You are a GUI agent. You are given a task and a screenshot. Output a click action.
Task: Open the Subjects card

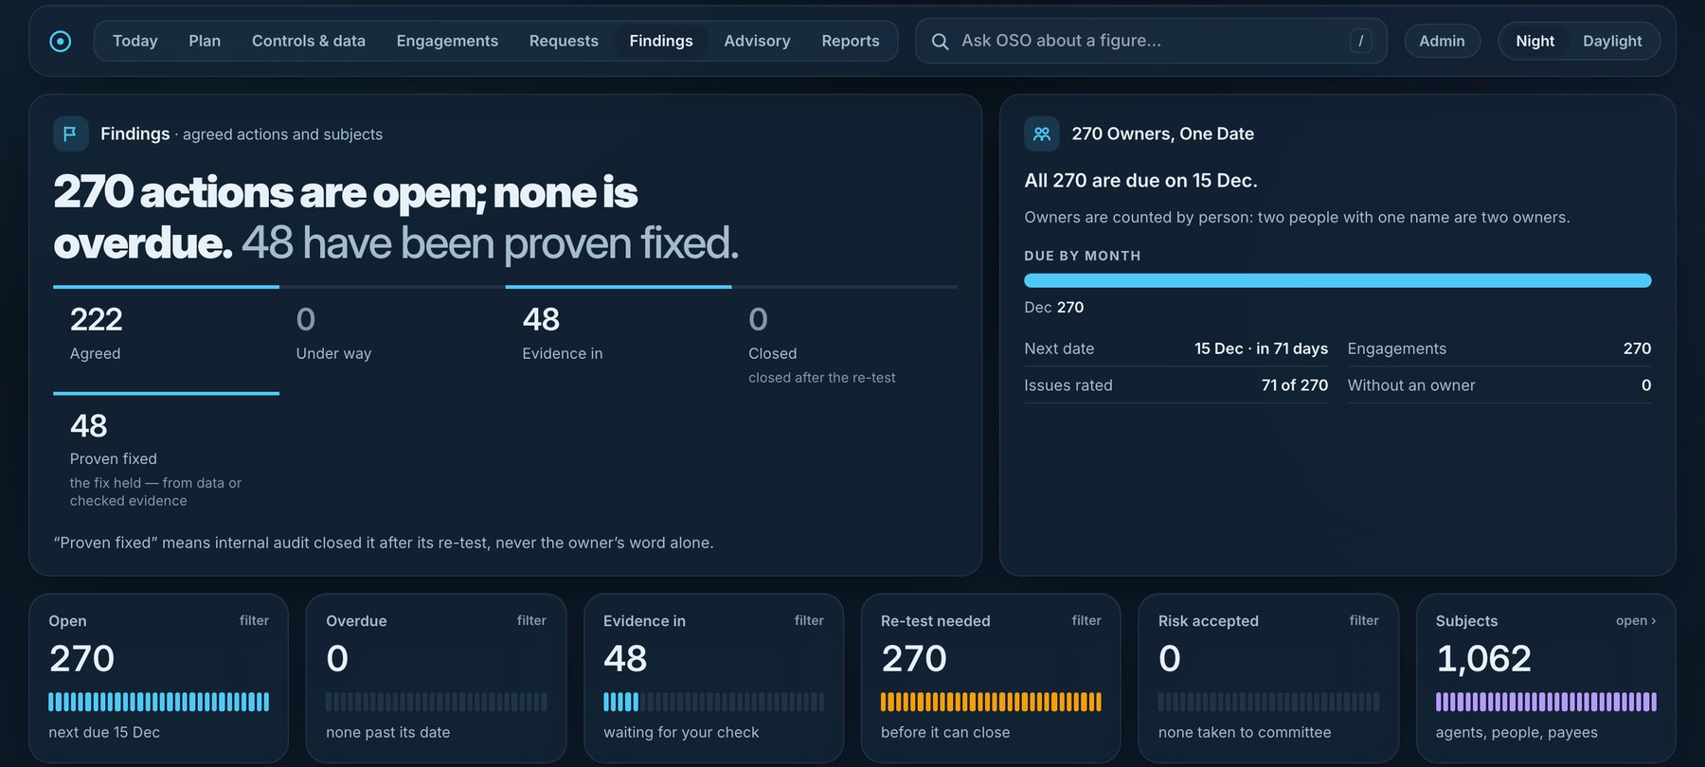(1546, 678)
